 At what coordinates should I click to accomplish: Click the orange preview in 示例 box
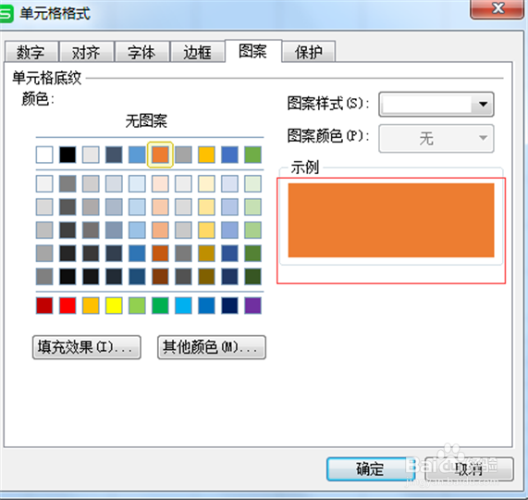[391, 220]
